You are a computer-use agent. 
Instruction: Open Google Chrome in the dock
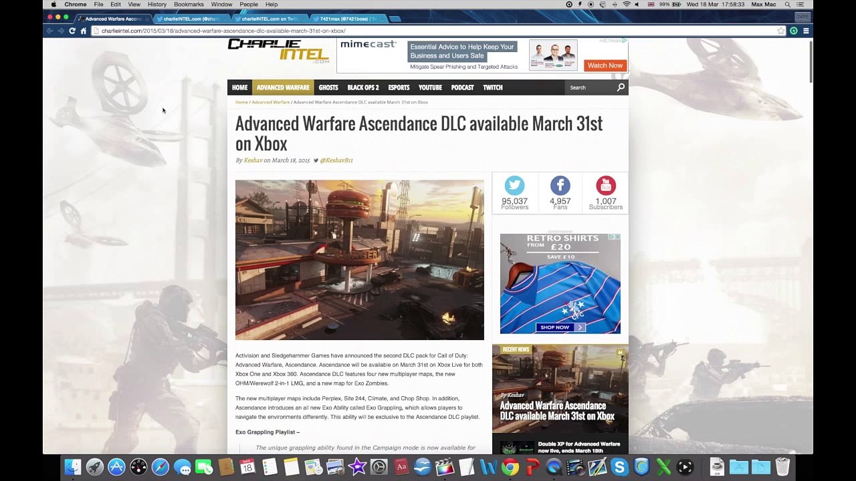(510, 467)
